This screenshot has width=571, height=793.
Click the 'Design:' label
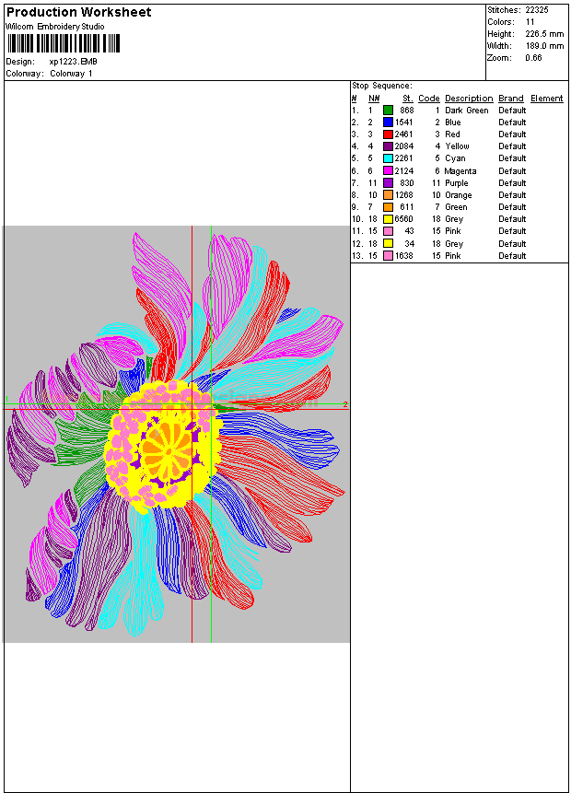coord(20,62)
